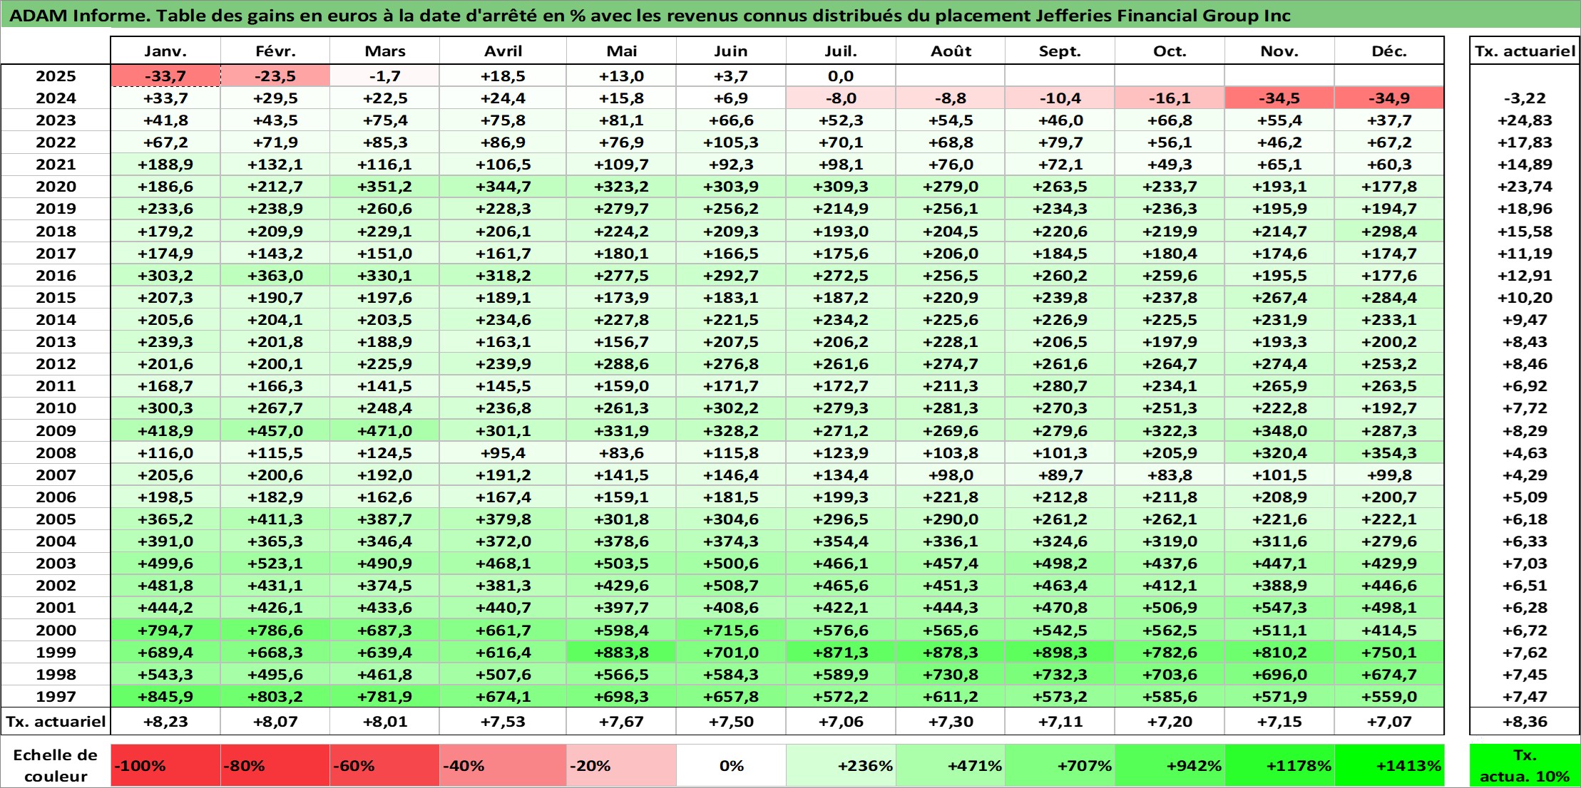
Task: Select the +298,4 cell for December 2018
Action: tap(1389, 231)
